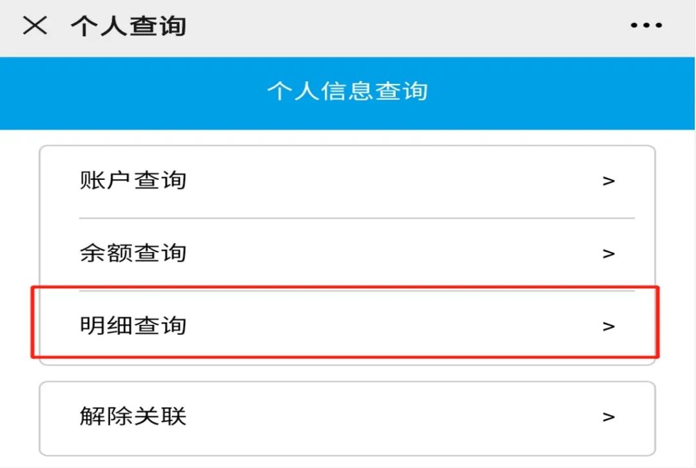Click the arrow icon beside 余额查询
Screen dimensions: 696x468
coord(608,253)
